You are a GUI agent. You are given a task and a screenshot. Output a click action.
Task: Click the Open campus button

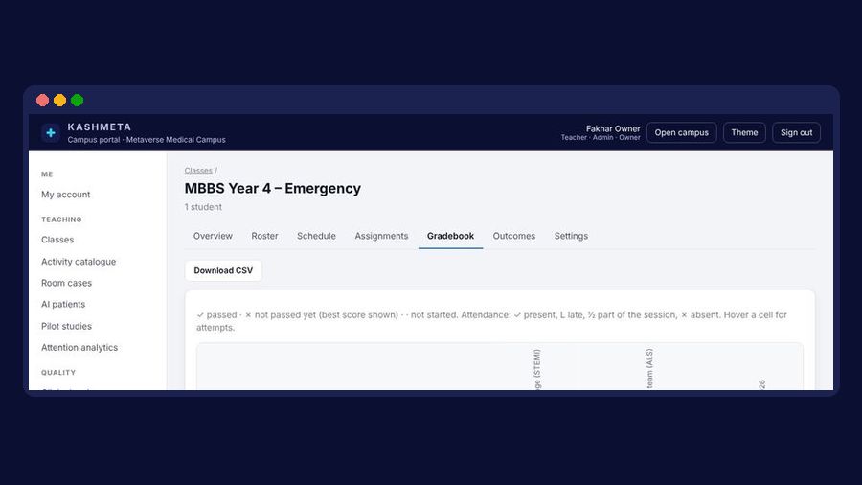click(x=682, y=132)
